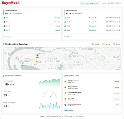Click the Routine Maintenance alarm title
Image resolution: width=124 pixels, height=119 pixels.
(74, 104)
